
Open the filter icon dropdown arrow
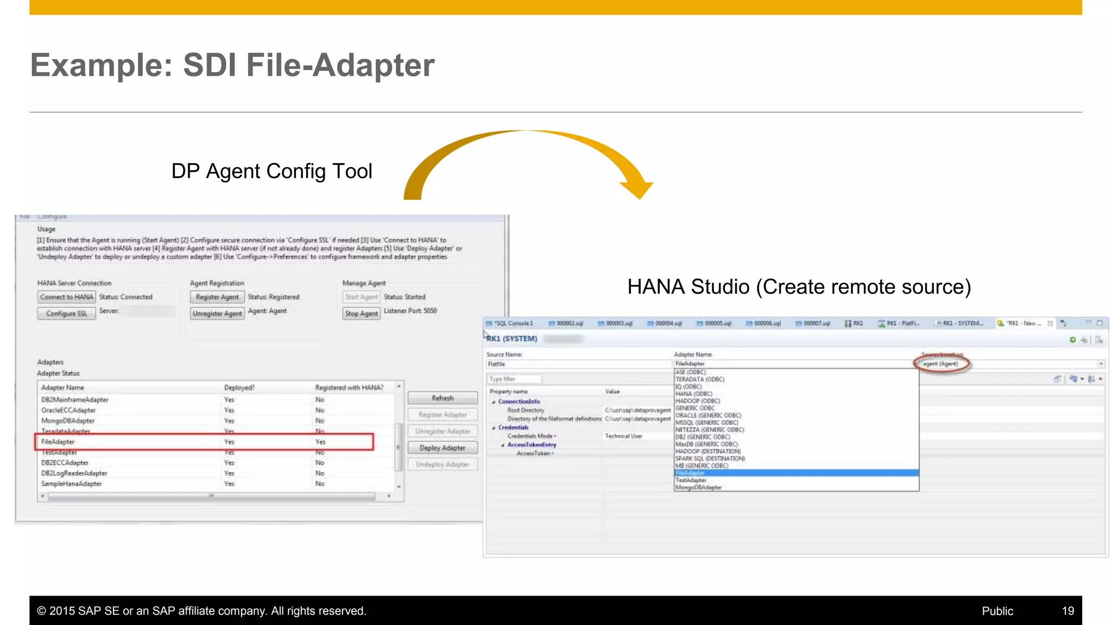point(1082,379)
